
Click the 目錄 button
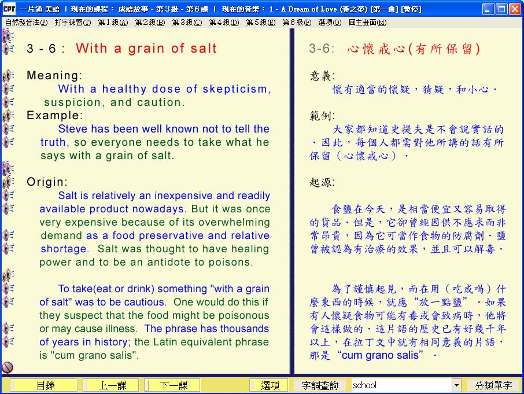click(x=45, y=385)
